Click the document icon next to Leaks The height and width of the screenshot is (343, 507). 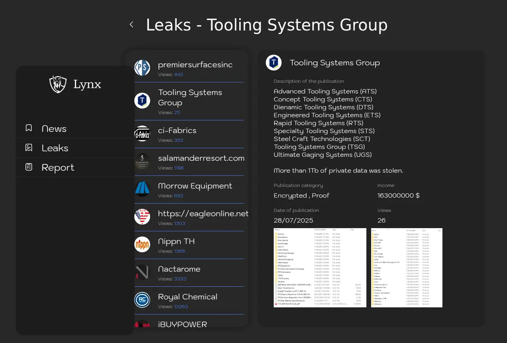tap(29, 148)
